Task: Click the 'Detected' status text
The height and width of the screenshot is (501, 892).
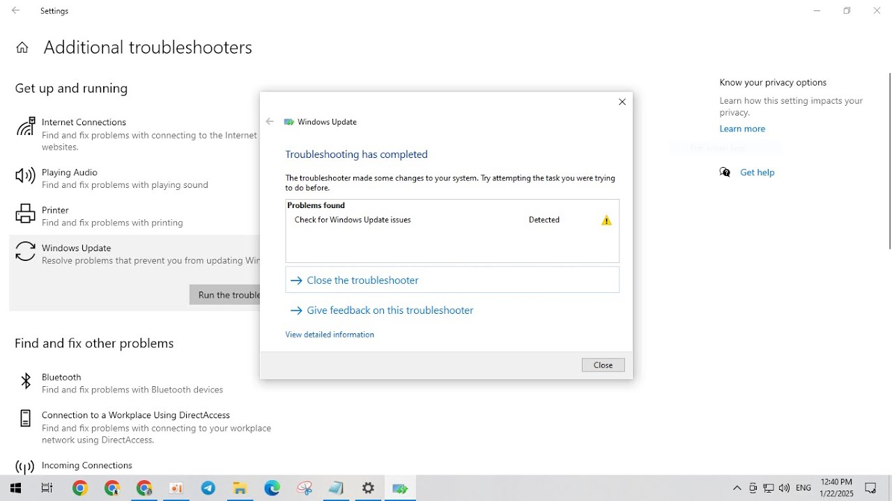Action: (544, 220)
